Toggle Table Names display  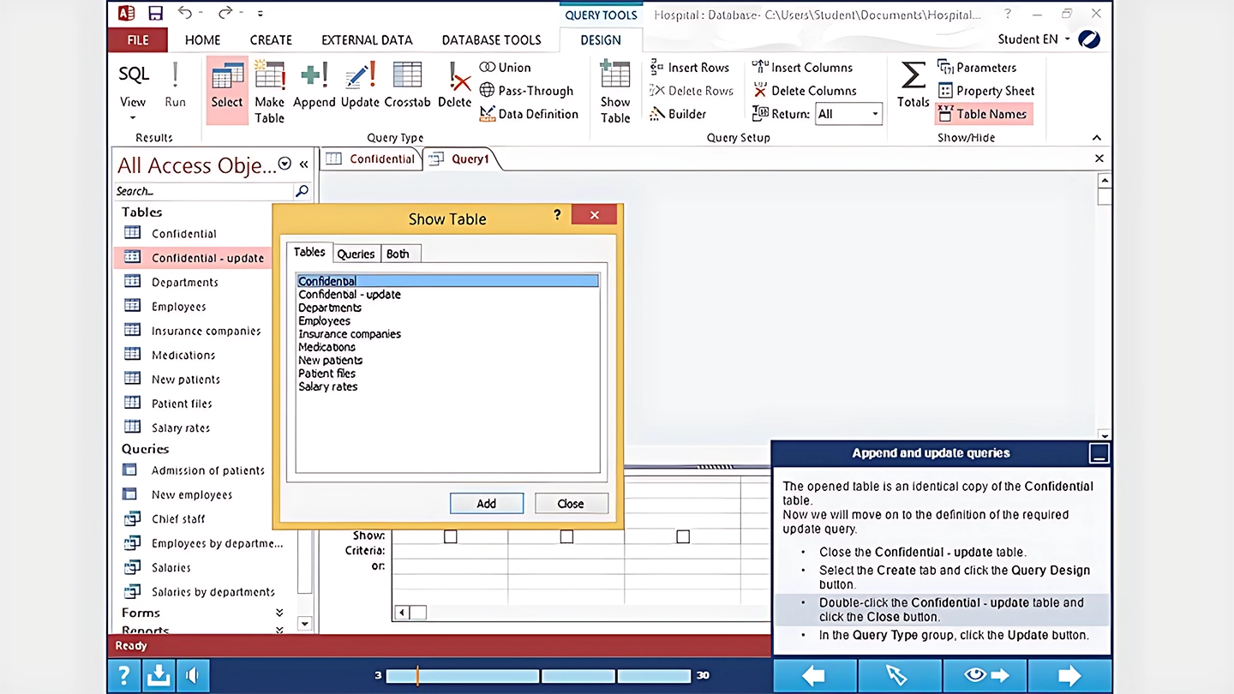pyautogui.click(x=983, y=114)
